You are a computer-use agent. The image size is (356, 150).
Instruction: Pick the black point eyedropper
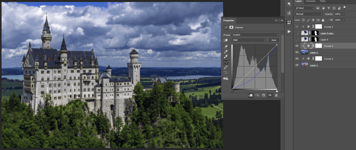click(226, 47)
